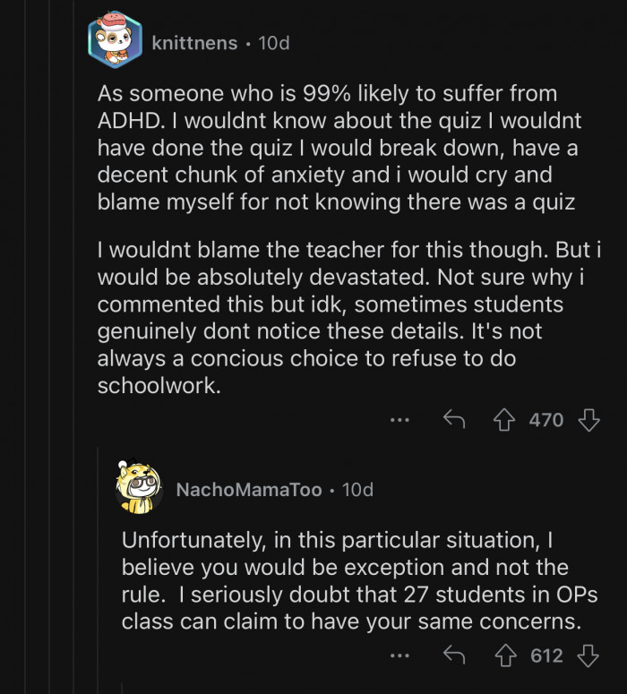Downvote the knittnens comment
This screenshot has width=627, height=694.
(588, 419)
